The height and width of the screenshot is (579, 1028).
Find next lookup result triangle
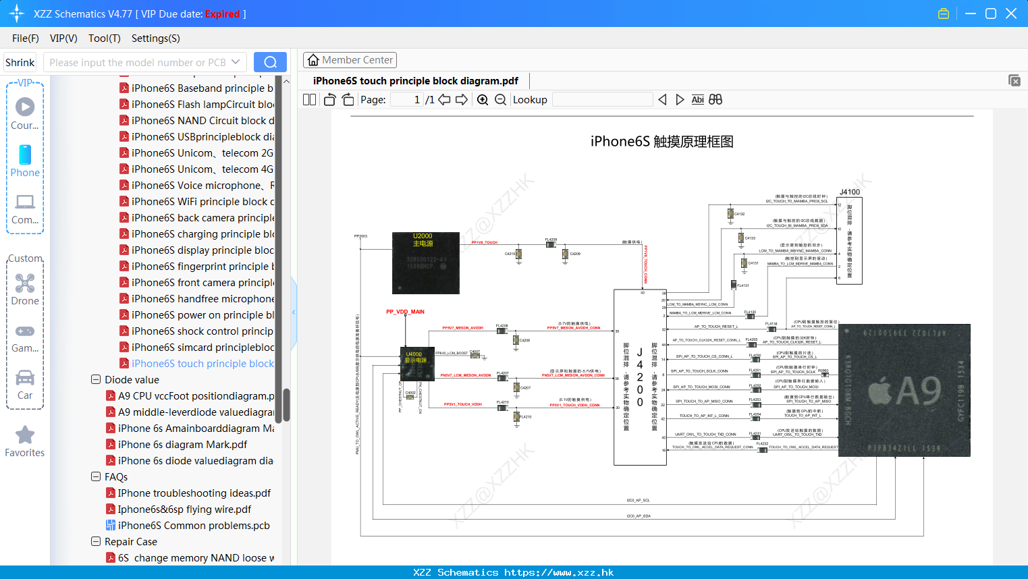[680, 99]
